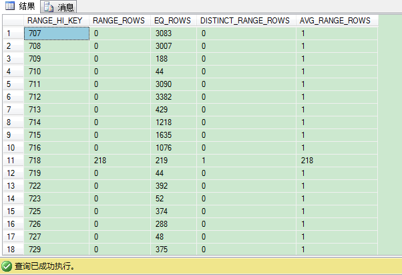Click RANGE_HI_KEY cell 727

(x=56, y=236)
